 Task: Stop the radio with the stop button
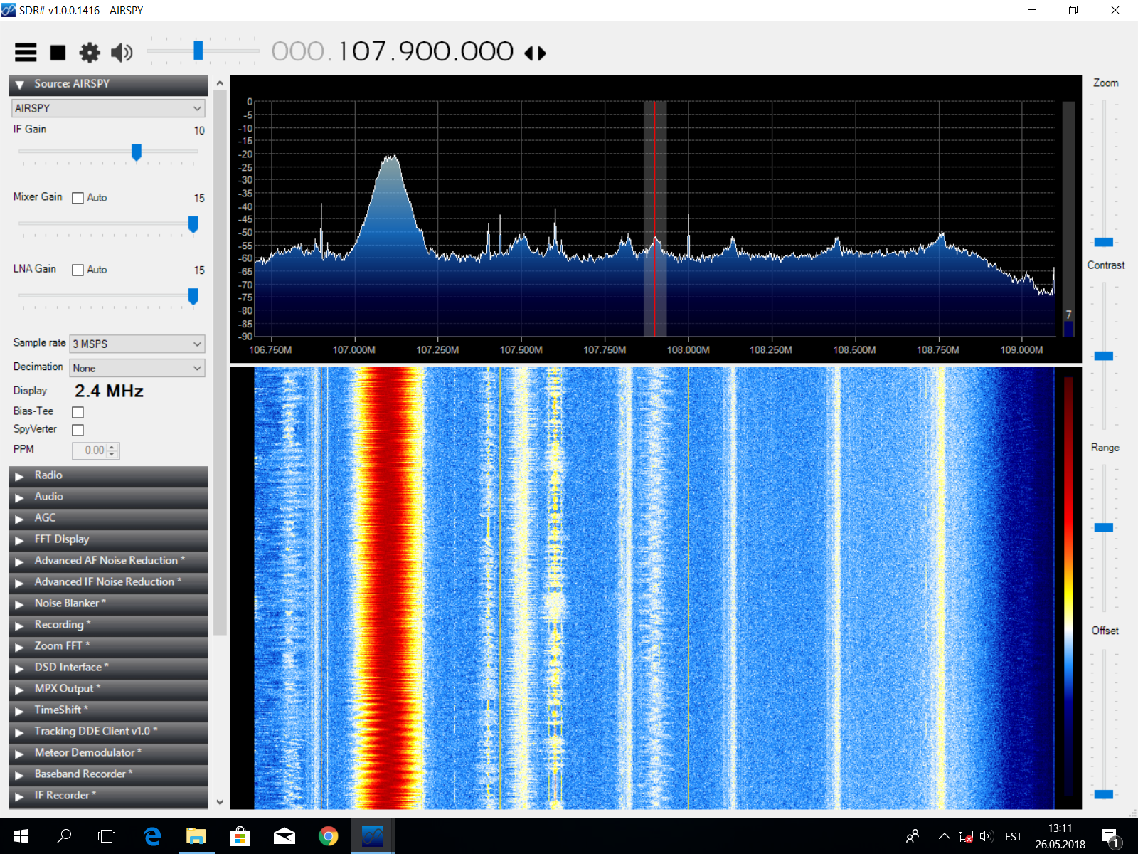coord(58,53)
